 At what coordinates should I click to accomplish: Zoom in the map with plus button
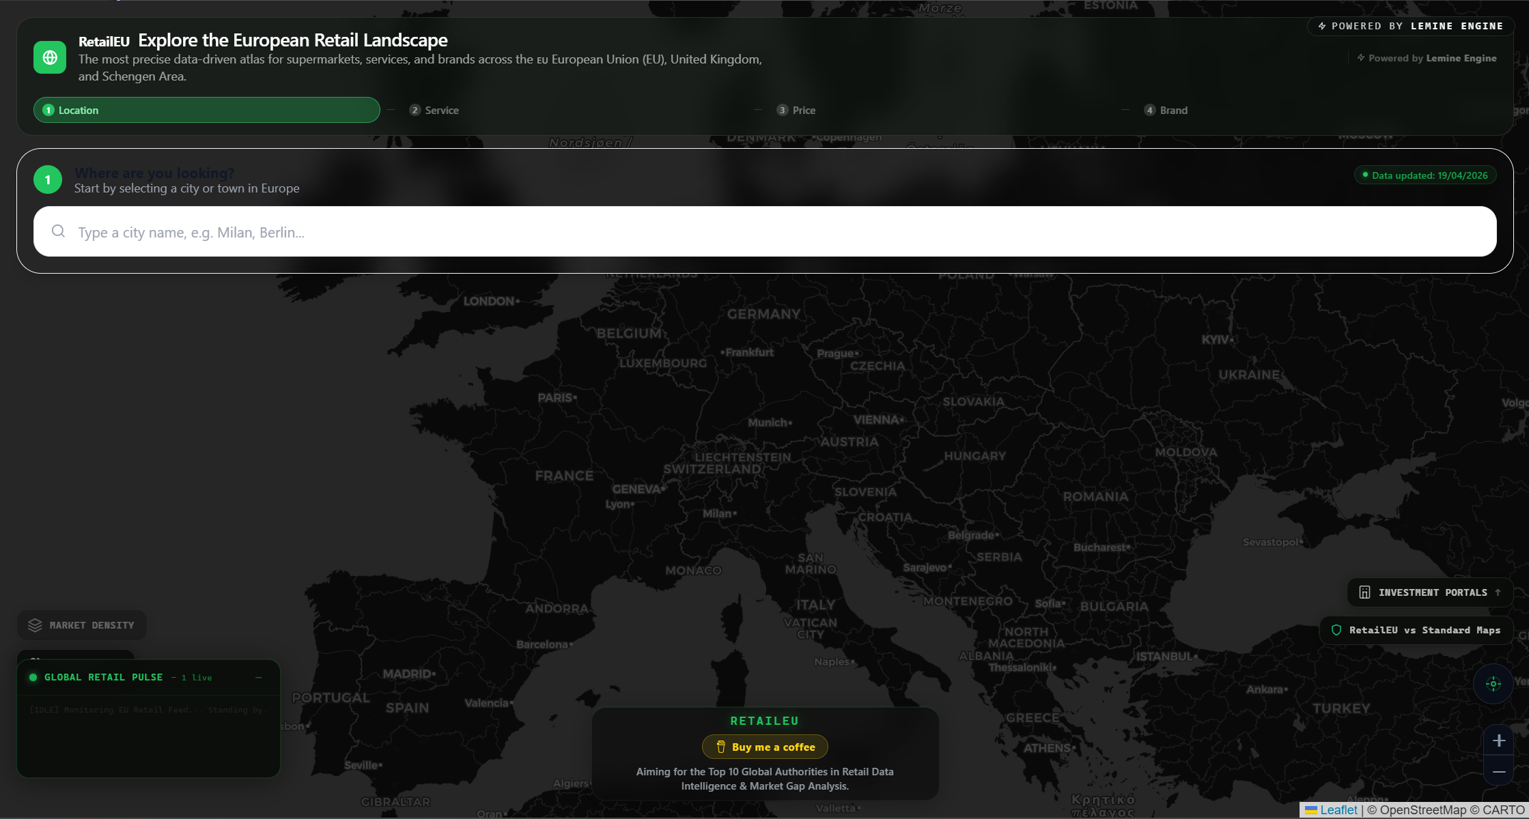[x=1499, y=741]
